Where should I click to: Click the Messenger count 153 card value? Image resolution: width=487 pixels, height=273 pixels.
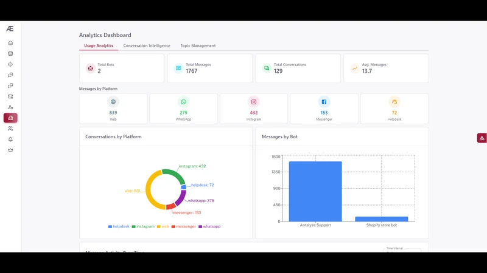(324, 113)
